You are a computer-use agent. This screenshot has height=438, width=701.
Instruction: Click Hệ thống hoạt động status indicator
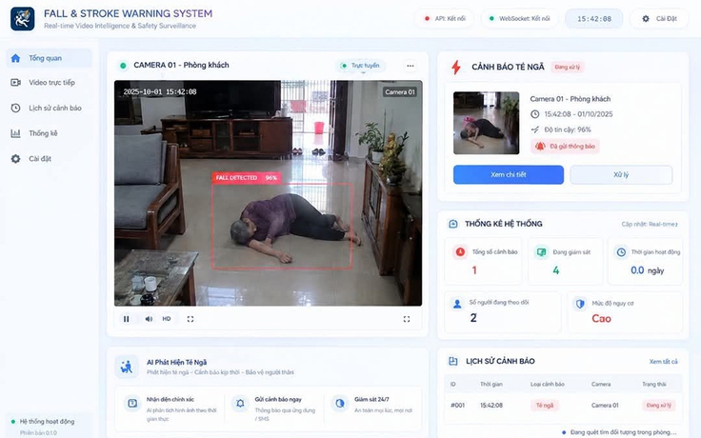(x=43, y=422)
